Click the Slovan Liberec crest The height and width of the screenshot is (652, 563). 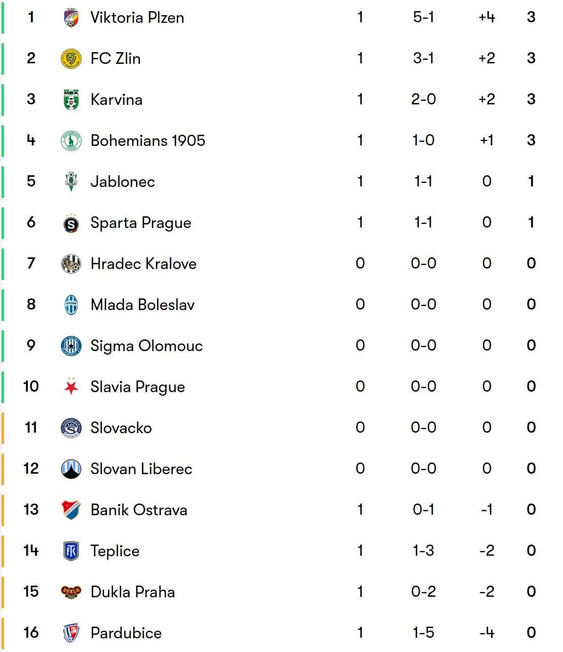click(x=71, y=469)
